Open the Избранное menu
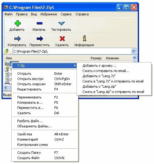Screen dimensions: 154x164 (49, 14)
